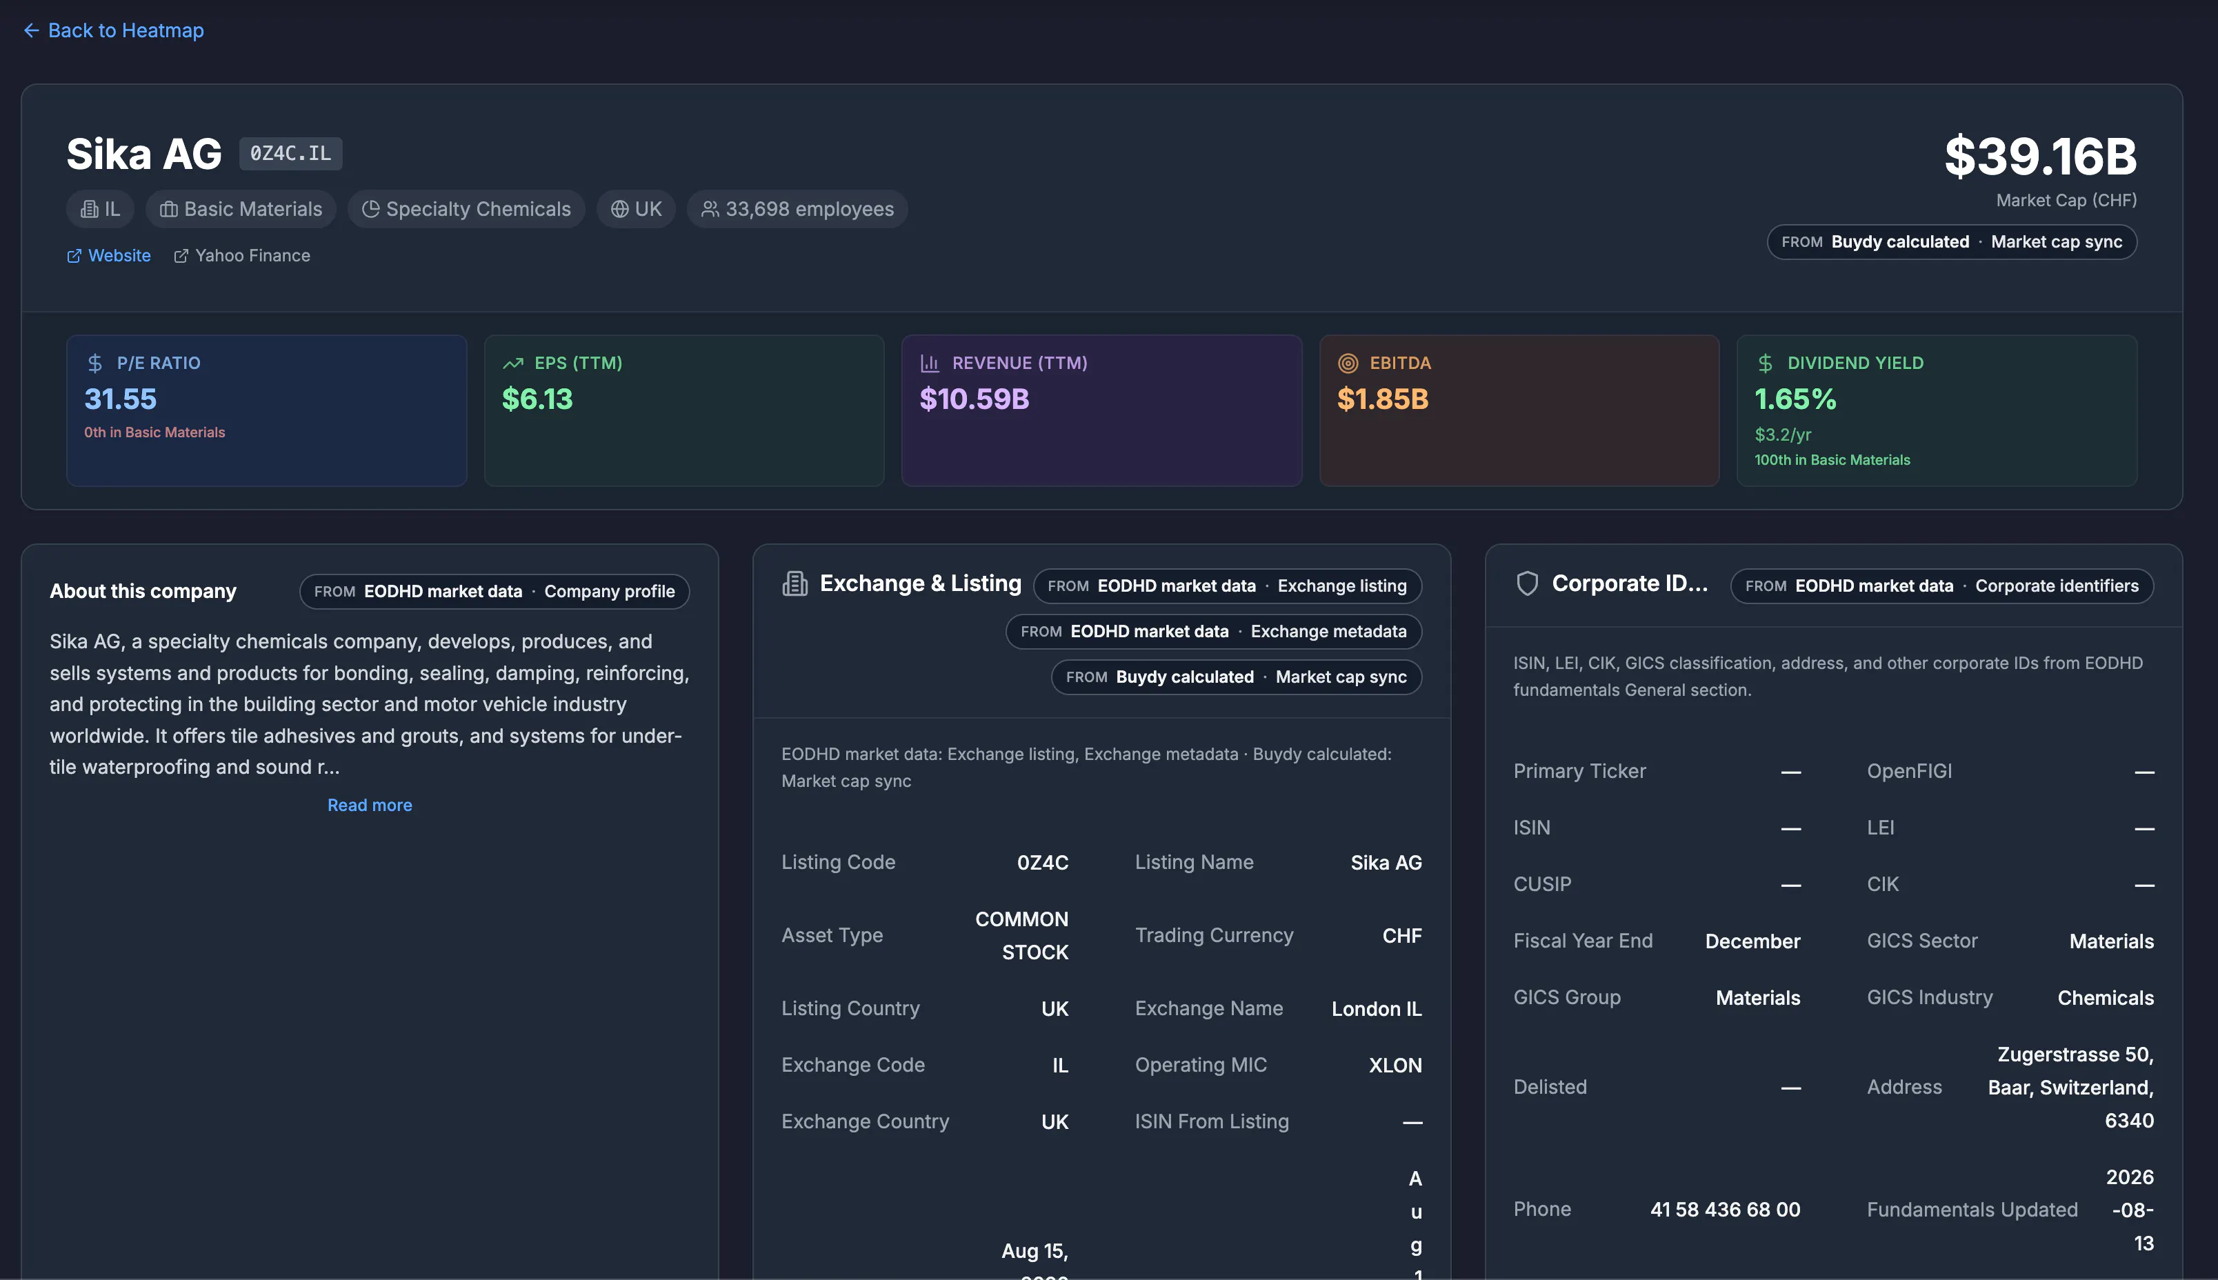Click the GICS Group value Materials
2218x1280 pixels.
[1757, 998]
